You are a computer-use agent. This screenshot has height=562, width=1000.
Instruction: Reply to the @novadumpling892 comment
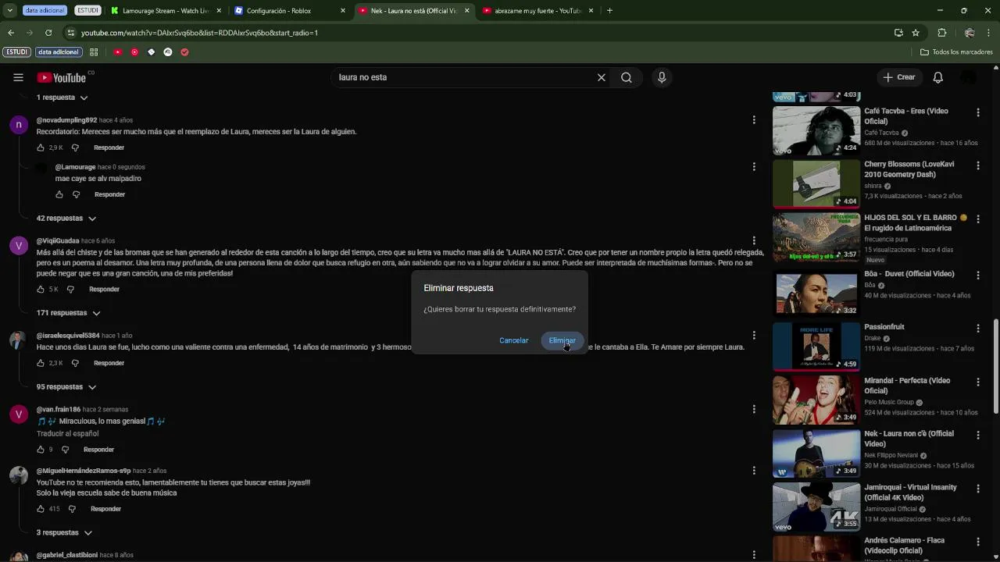pos(109,148)
